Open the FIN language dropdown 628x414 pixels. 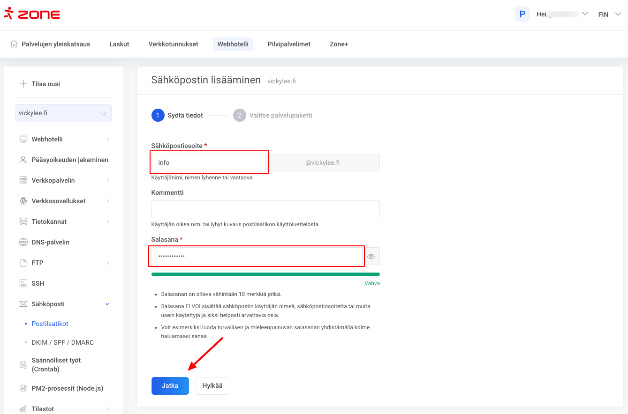point(609,15)
